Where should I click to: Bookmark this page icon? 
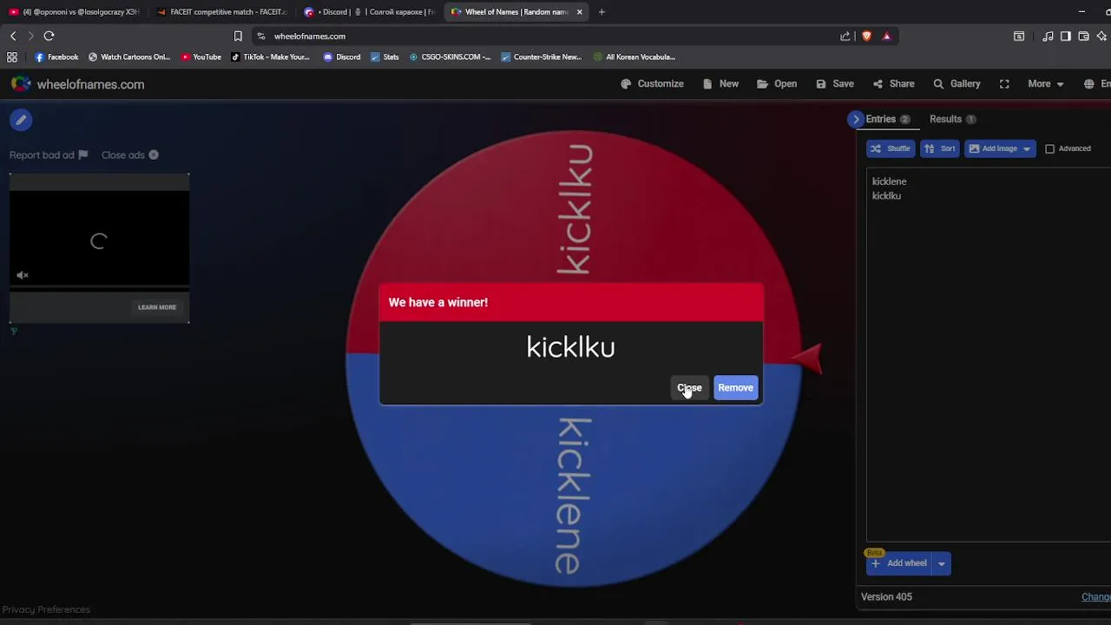[238, 36]
